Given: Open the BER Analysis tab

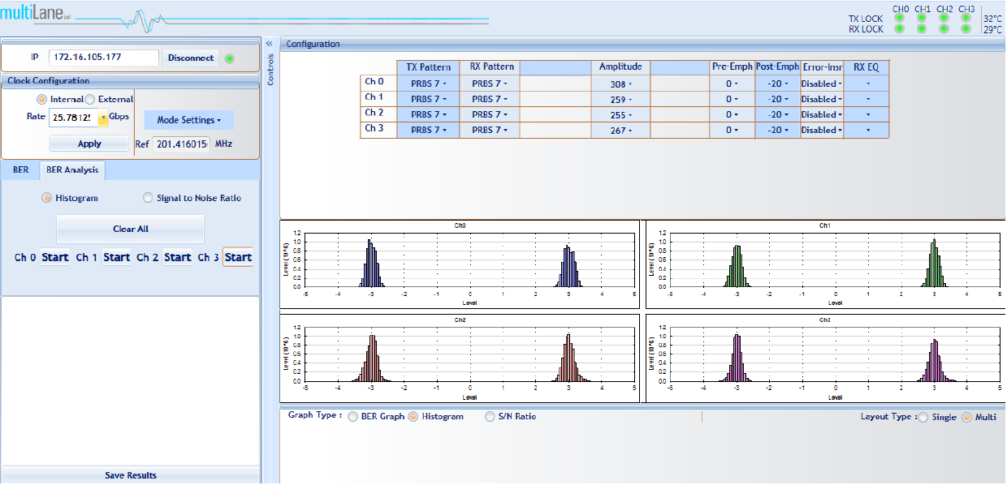Looking at the screenshot, I should coord(71,170).
